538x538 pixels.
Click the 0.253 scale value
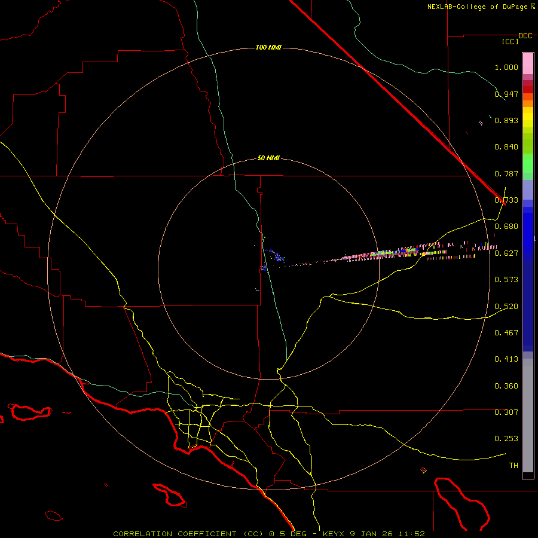click(506, 439)
